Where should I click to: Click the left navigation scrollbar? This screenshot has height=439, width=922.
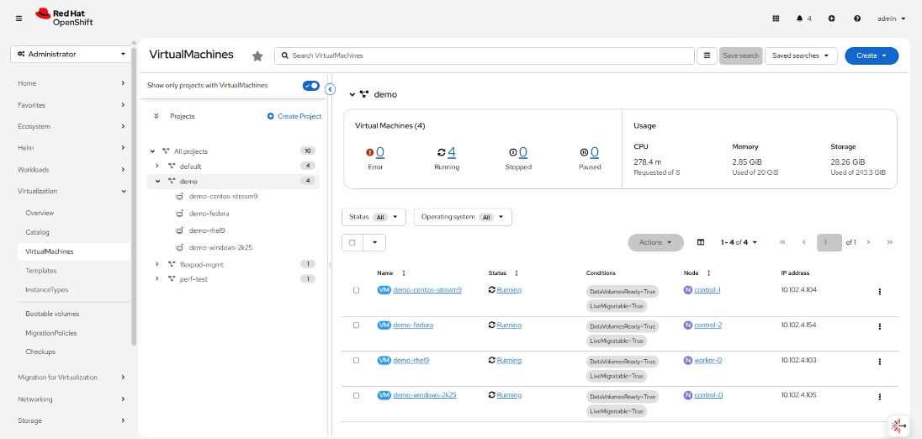click(x=135, y=197)
